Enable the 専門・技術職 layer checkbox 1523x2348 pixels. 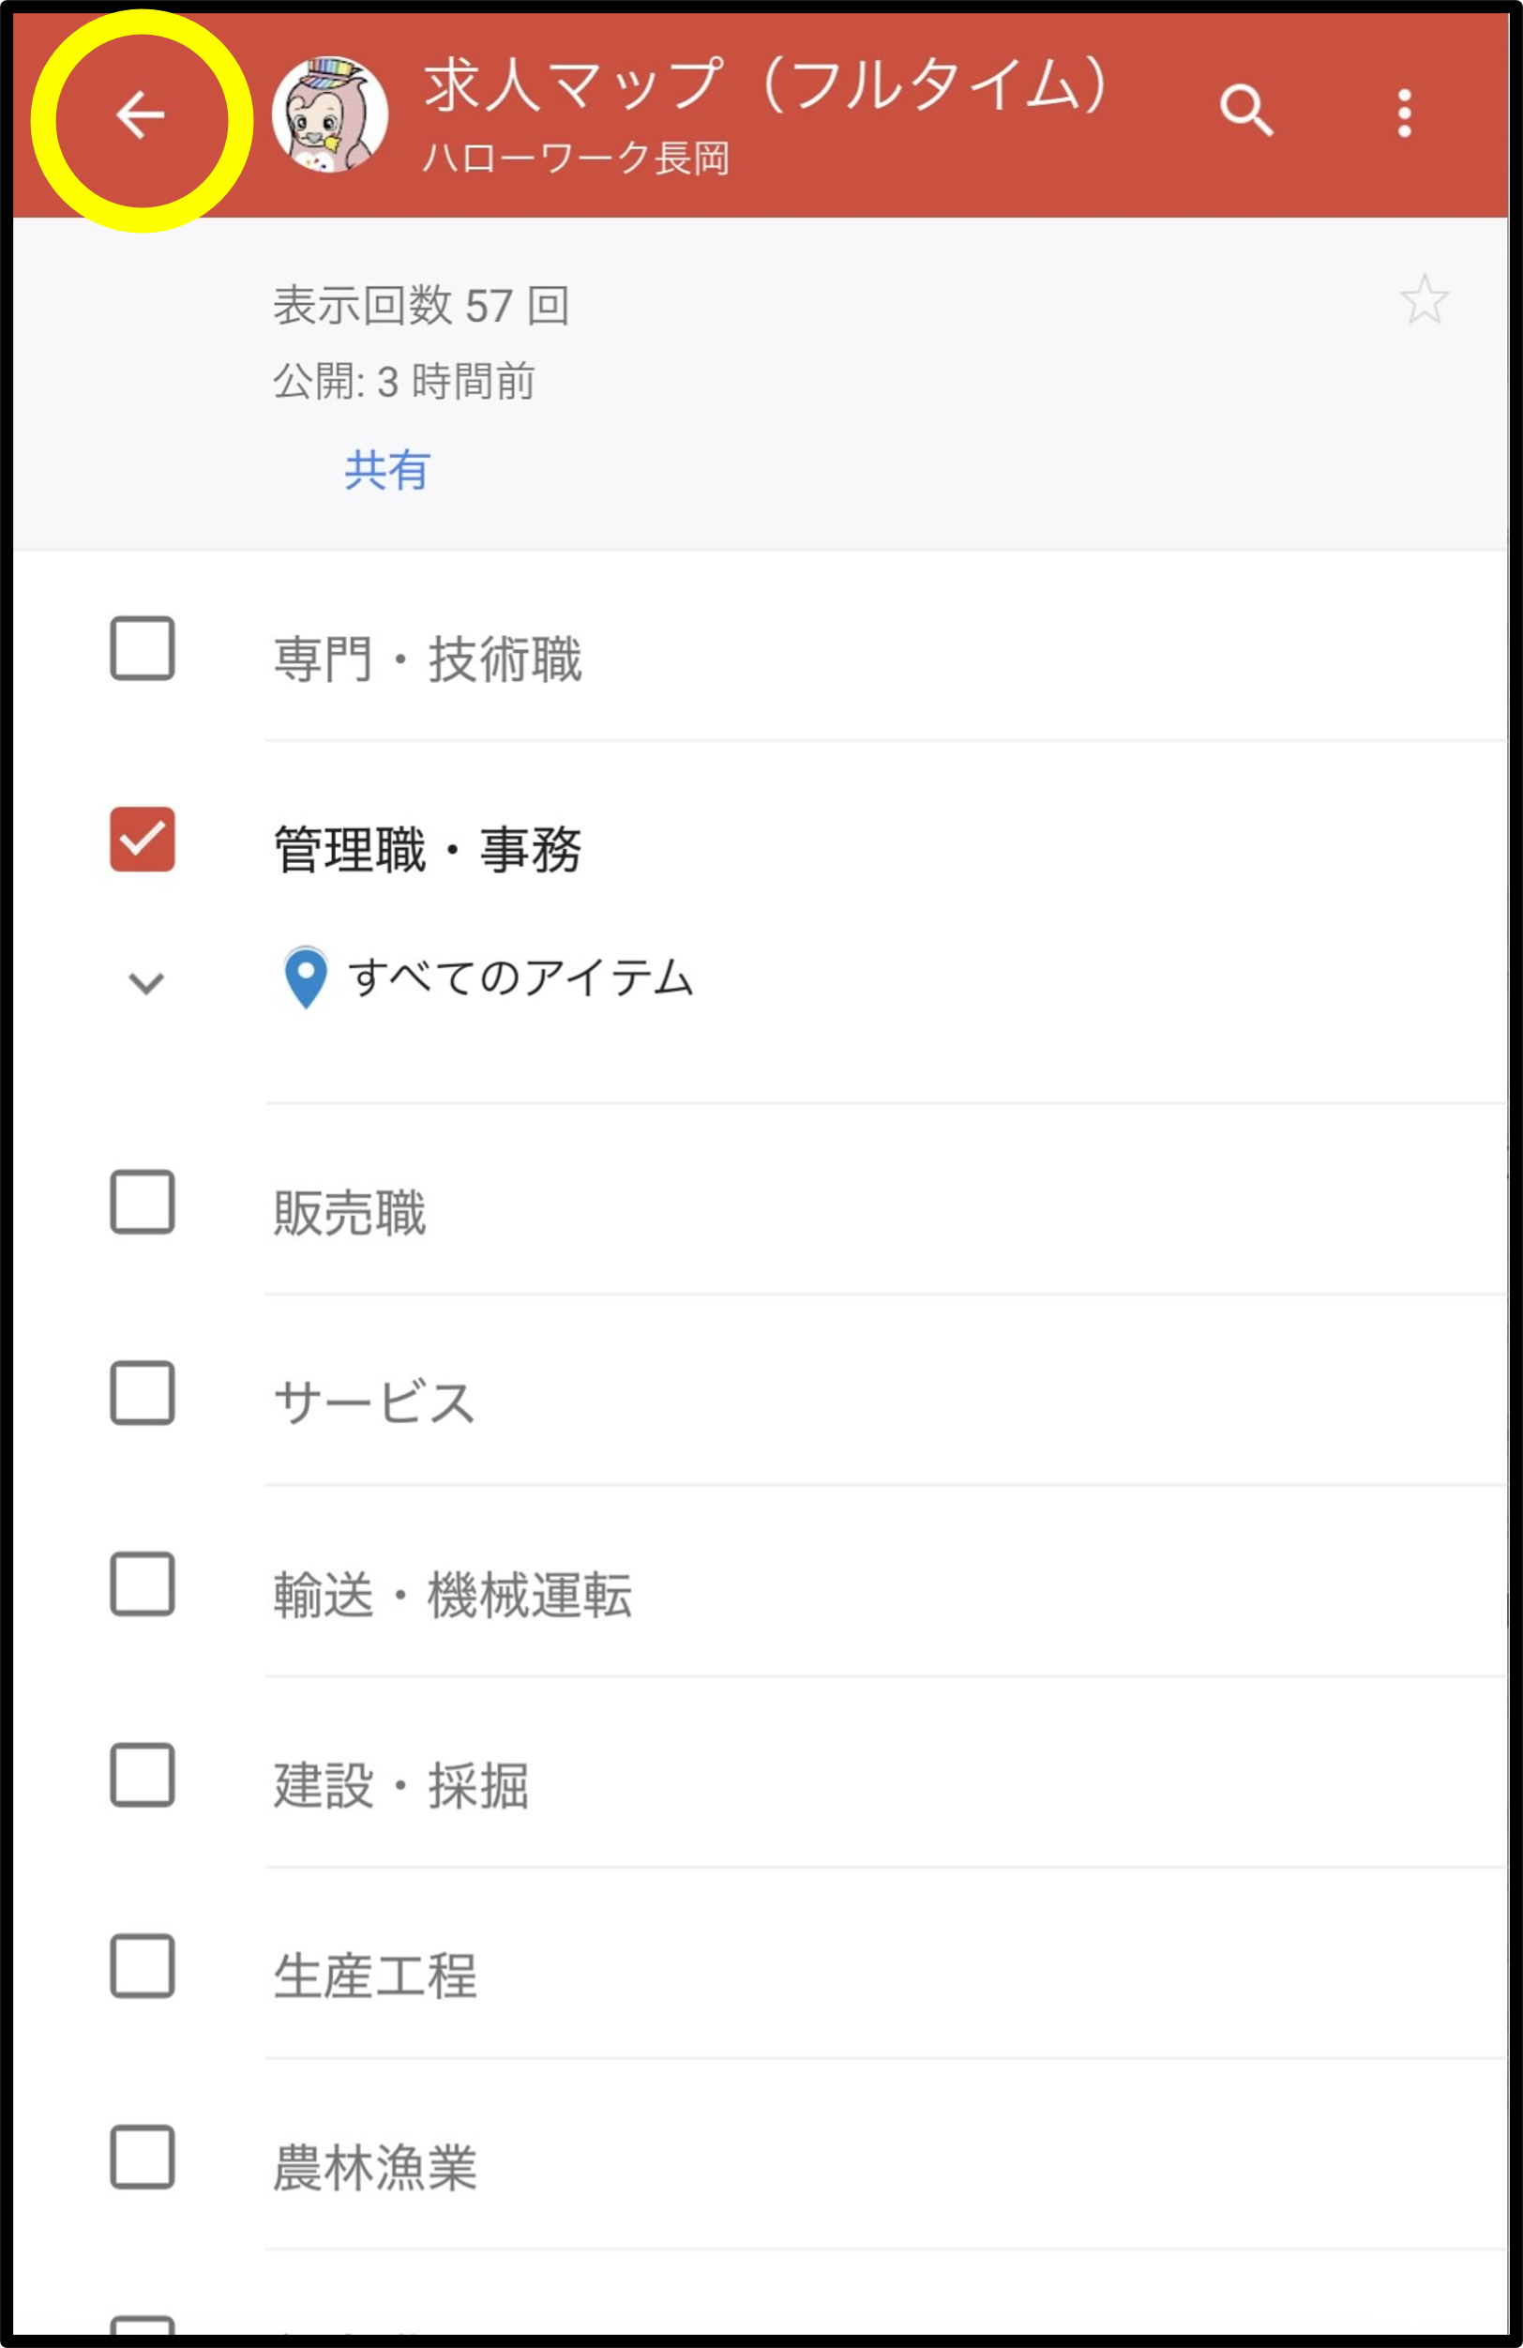[143, 649]
